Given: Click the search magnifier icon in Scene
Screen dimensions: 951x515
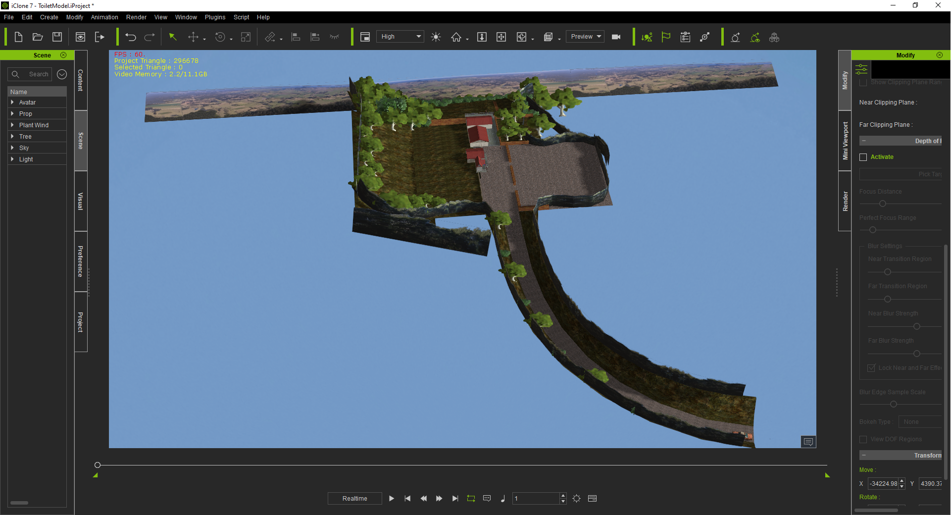Looking at the screenshot, I should pyautogui.click(x=15, y=74).
